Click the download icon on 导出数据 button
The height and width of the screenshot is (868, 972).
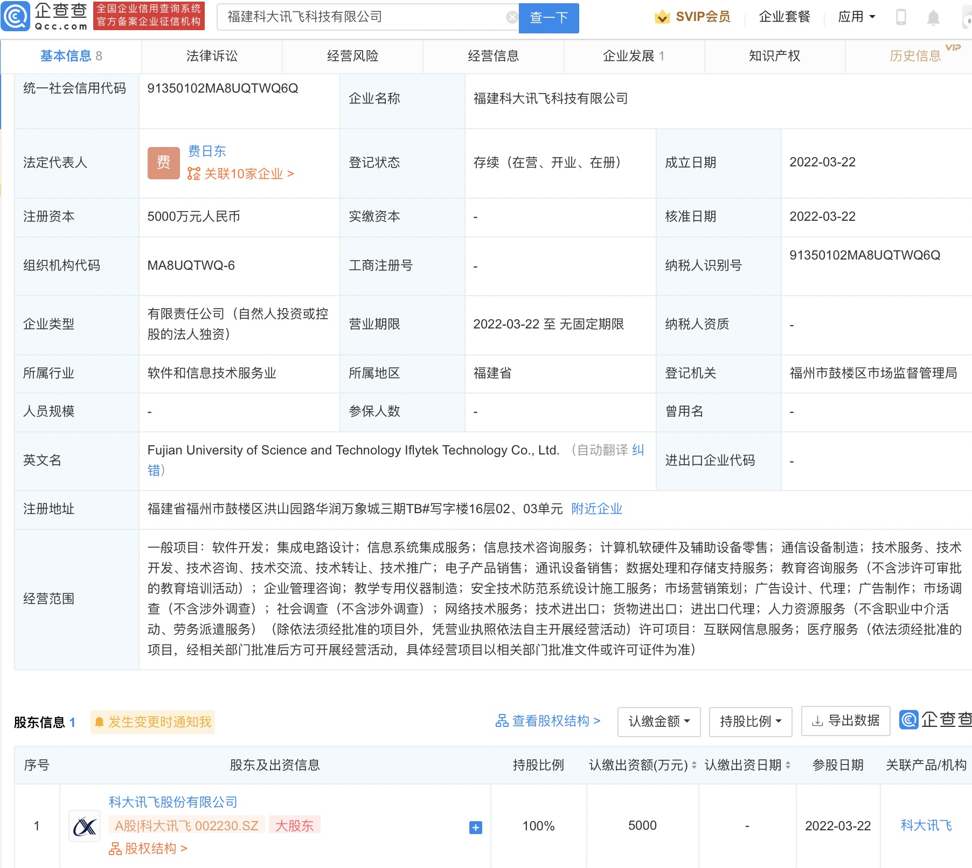click(x=817, y=722)
